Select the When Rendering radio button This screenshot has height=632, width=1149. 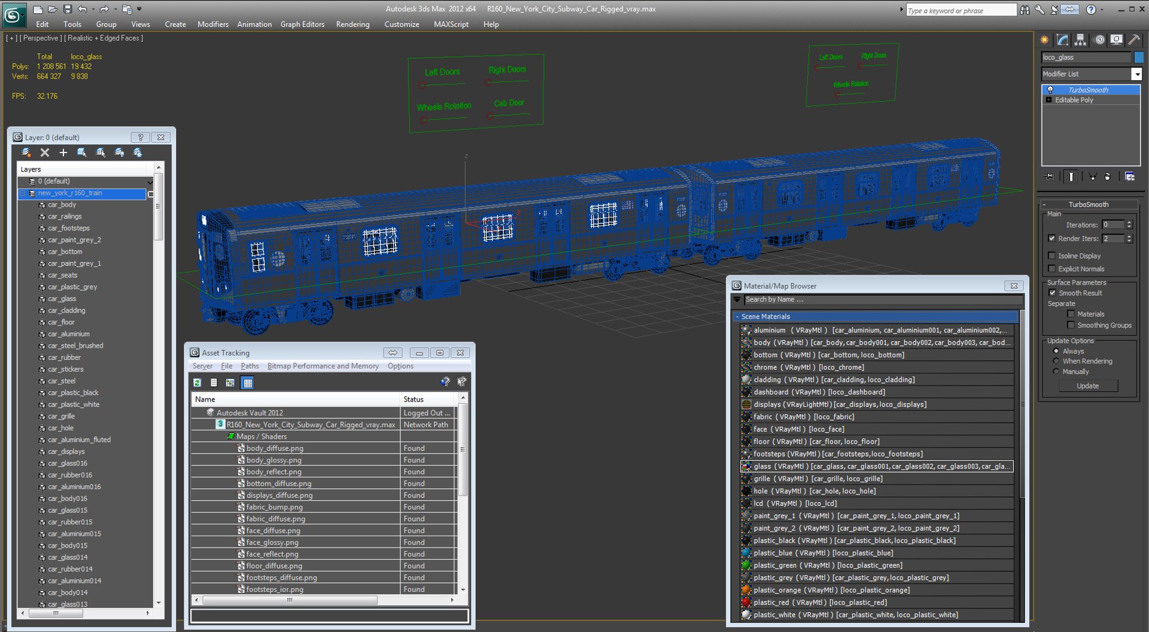pyautogui.click(x=1056, y=361)
